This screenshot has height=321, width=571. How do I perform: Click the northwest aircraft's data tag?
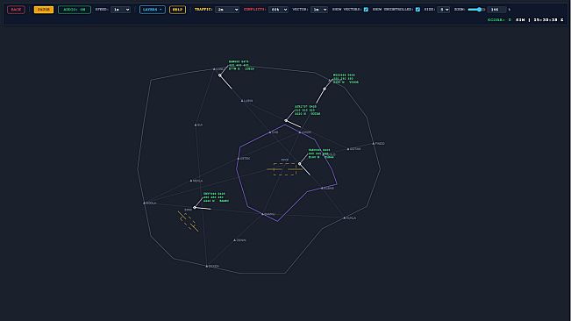[x=241, y=65]
